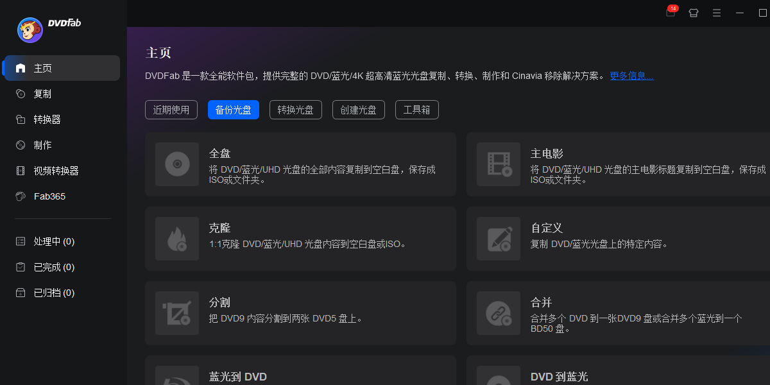The height and width of the screenshot is (385, 770).
Task: Switch to the 转换光盘 tab
Action: click(x=296, y=110)
